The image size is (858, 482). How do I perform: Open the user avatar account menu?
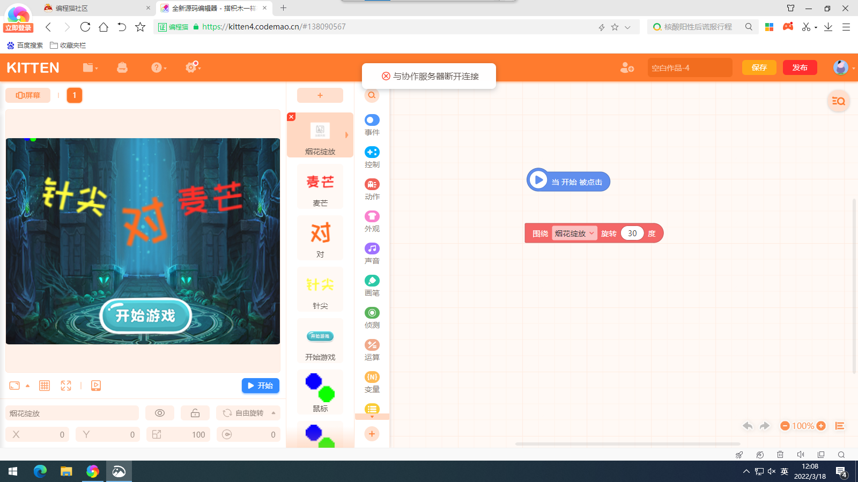(841, 67)
